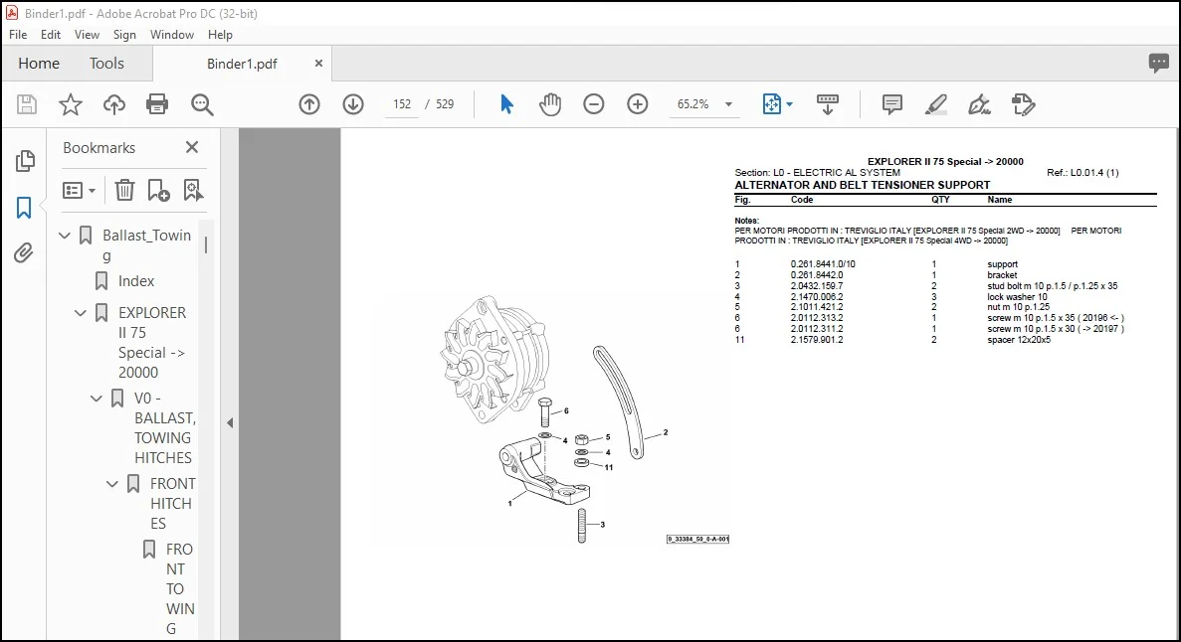Collapse the Ballast_Towing bookmark

click(65, 236)
